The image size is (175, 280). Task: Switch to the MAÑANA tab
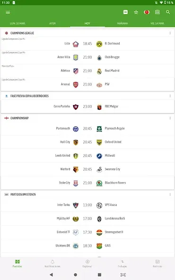pos(122,23)
